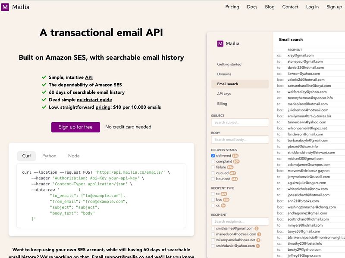Image resolution: width=345 pixels, height=258 pixels.
Task: Click Log in link in header
Action: [312, 7]
